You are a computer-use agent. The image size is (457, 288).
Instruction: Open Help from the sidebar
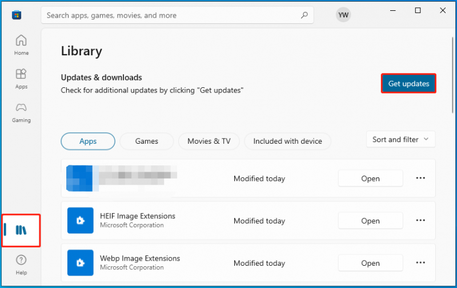(x=21, y=265)
